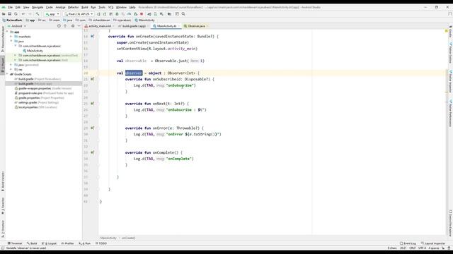Open the Refactor menu
The width and height of the screenshot is (453, 254).
73,7
